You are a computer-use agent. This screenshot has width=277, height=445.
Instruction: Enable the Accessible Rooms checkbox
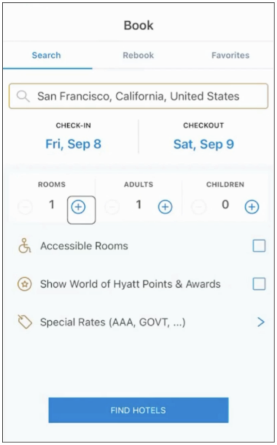click(x=259, y=246)
